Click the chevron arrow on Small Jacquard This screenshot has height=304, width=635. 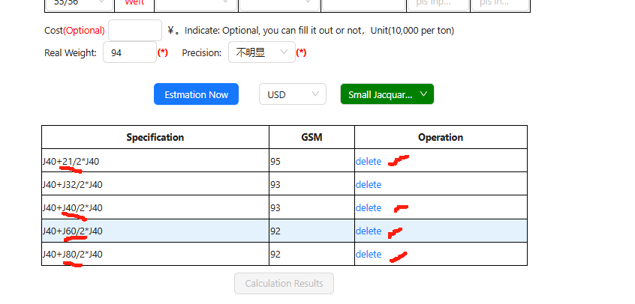[424, 94]
